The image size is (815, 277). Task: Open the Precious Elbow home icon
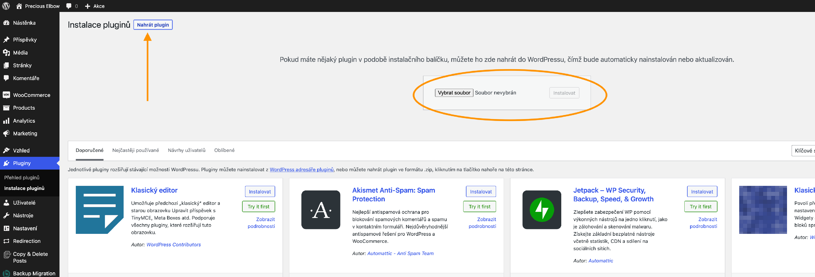(19, 6)
